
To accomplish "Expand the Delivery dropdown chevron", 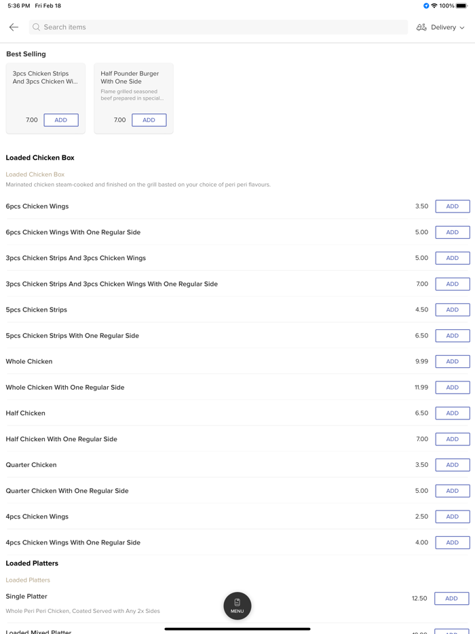I will pyautogui.click(x=462, y=28).
